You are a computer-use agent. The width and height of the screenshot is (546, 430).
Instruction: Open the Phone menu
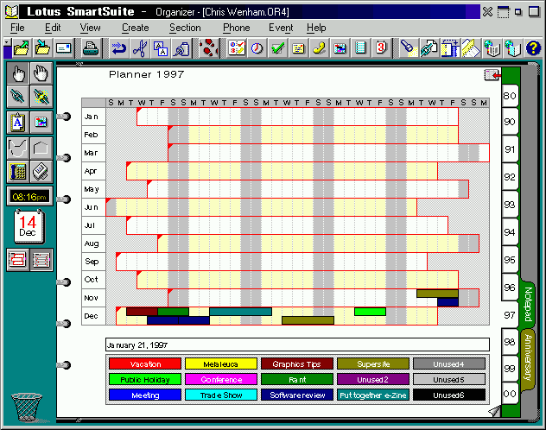click(x=236, y=28)
